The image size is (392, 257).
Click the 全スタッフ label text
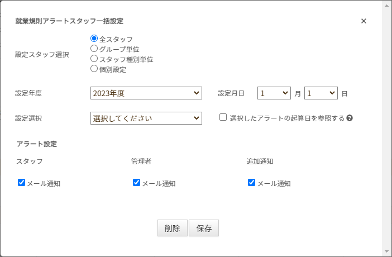[x=116, y=39]
